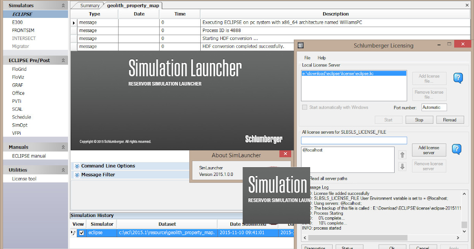Open help beside the Add license file button
Viewport: 474px width, 249px height.
coord(458,78)
